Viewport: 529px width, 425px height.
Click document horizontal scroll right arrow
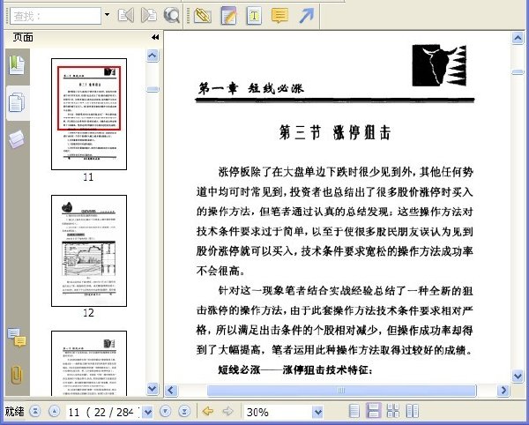coord(503,391)
